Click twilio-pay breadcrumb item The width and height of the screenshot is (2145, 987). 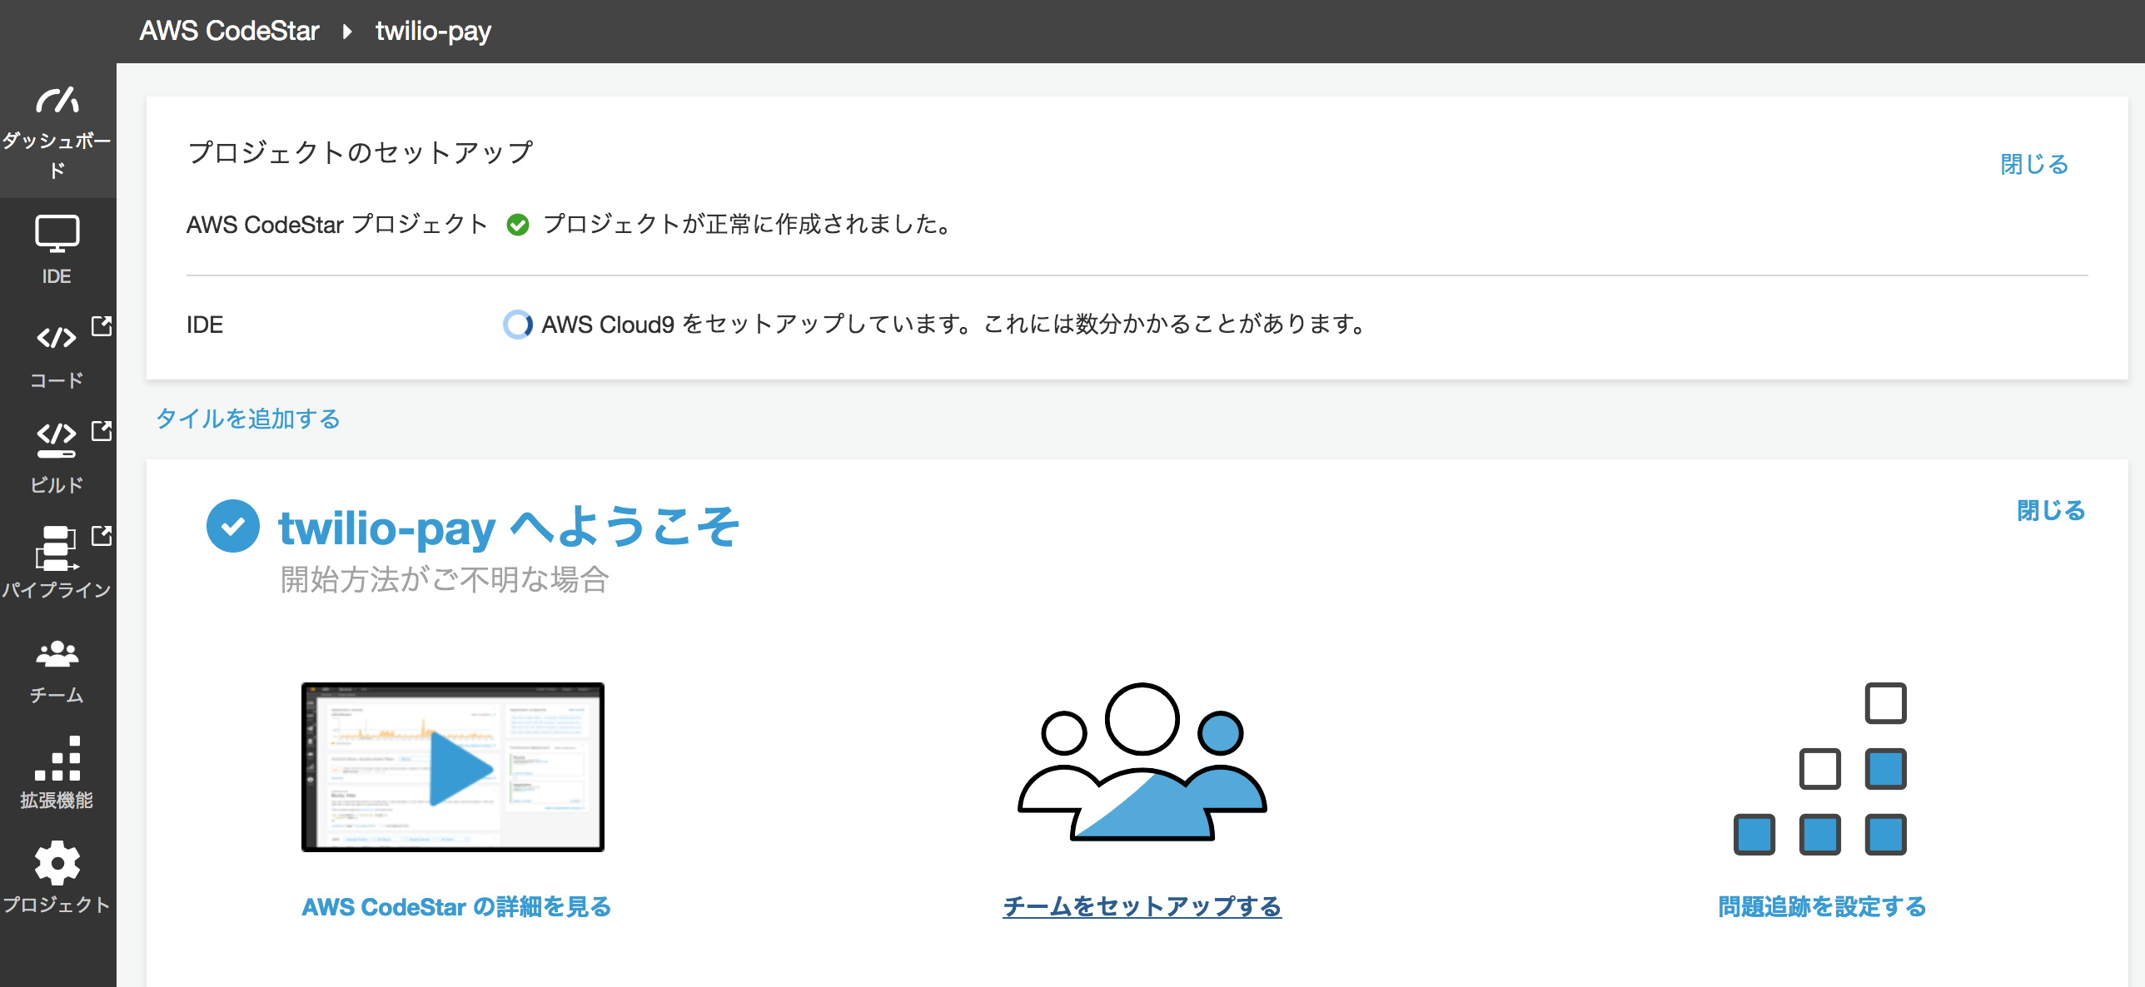pyautogui.click(x=433, y=32)
